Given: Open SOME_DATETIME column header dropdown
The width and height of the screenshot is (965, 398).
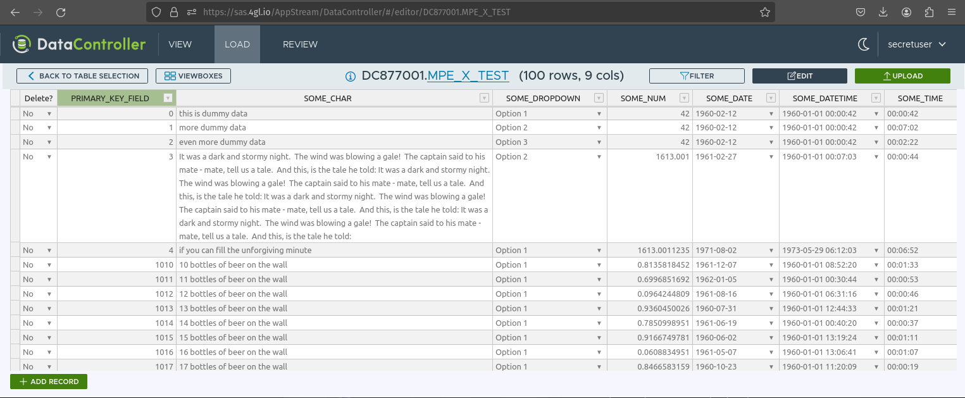Looking at the screenshot, I should (876, 98).
